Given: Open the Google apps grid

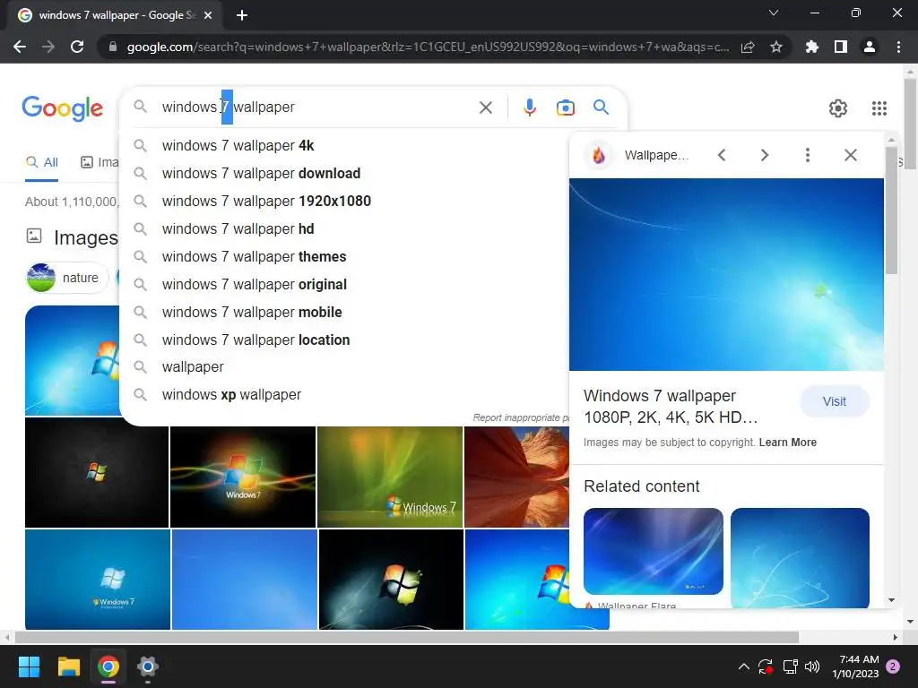Looking at the screenshot, I should [x=879, y=108].
